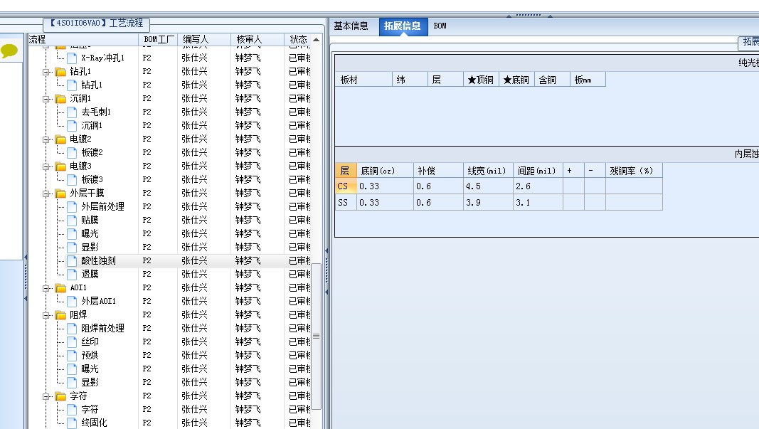Screen dimensions: 759x429
Task: Click the process list vertical scrollbar thumb
Action: 317,337
